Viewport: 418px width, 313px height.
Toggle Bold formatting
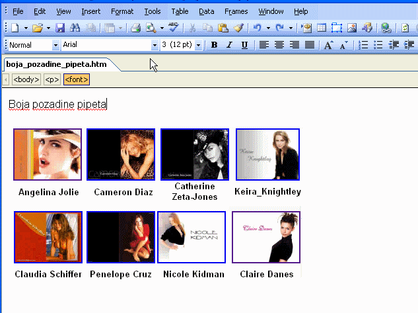[x=214, y=45]
